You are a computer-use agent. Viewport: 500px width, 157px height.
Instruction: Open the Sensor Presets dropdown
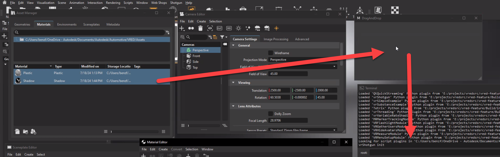[x=303, y=130]
